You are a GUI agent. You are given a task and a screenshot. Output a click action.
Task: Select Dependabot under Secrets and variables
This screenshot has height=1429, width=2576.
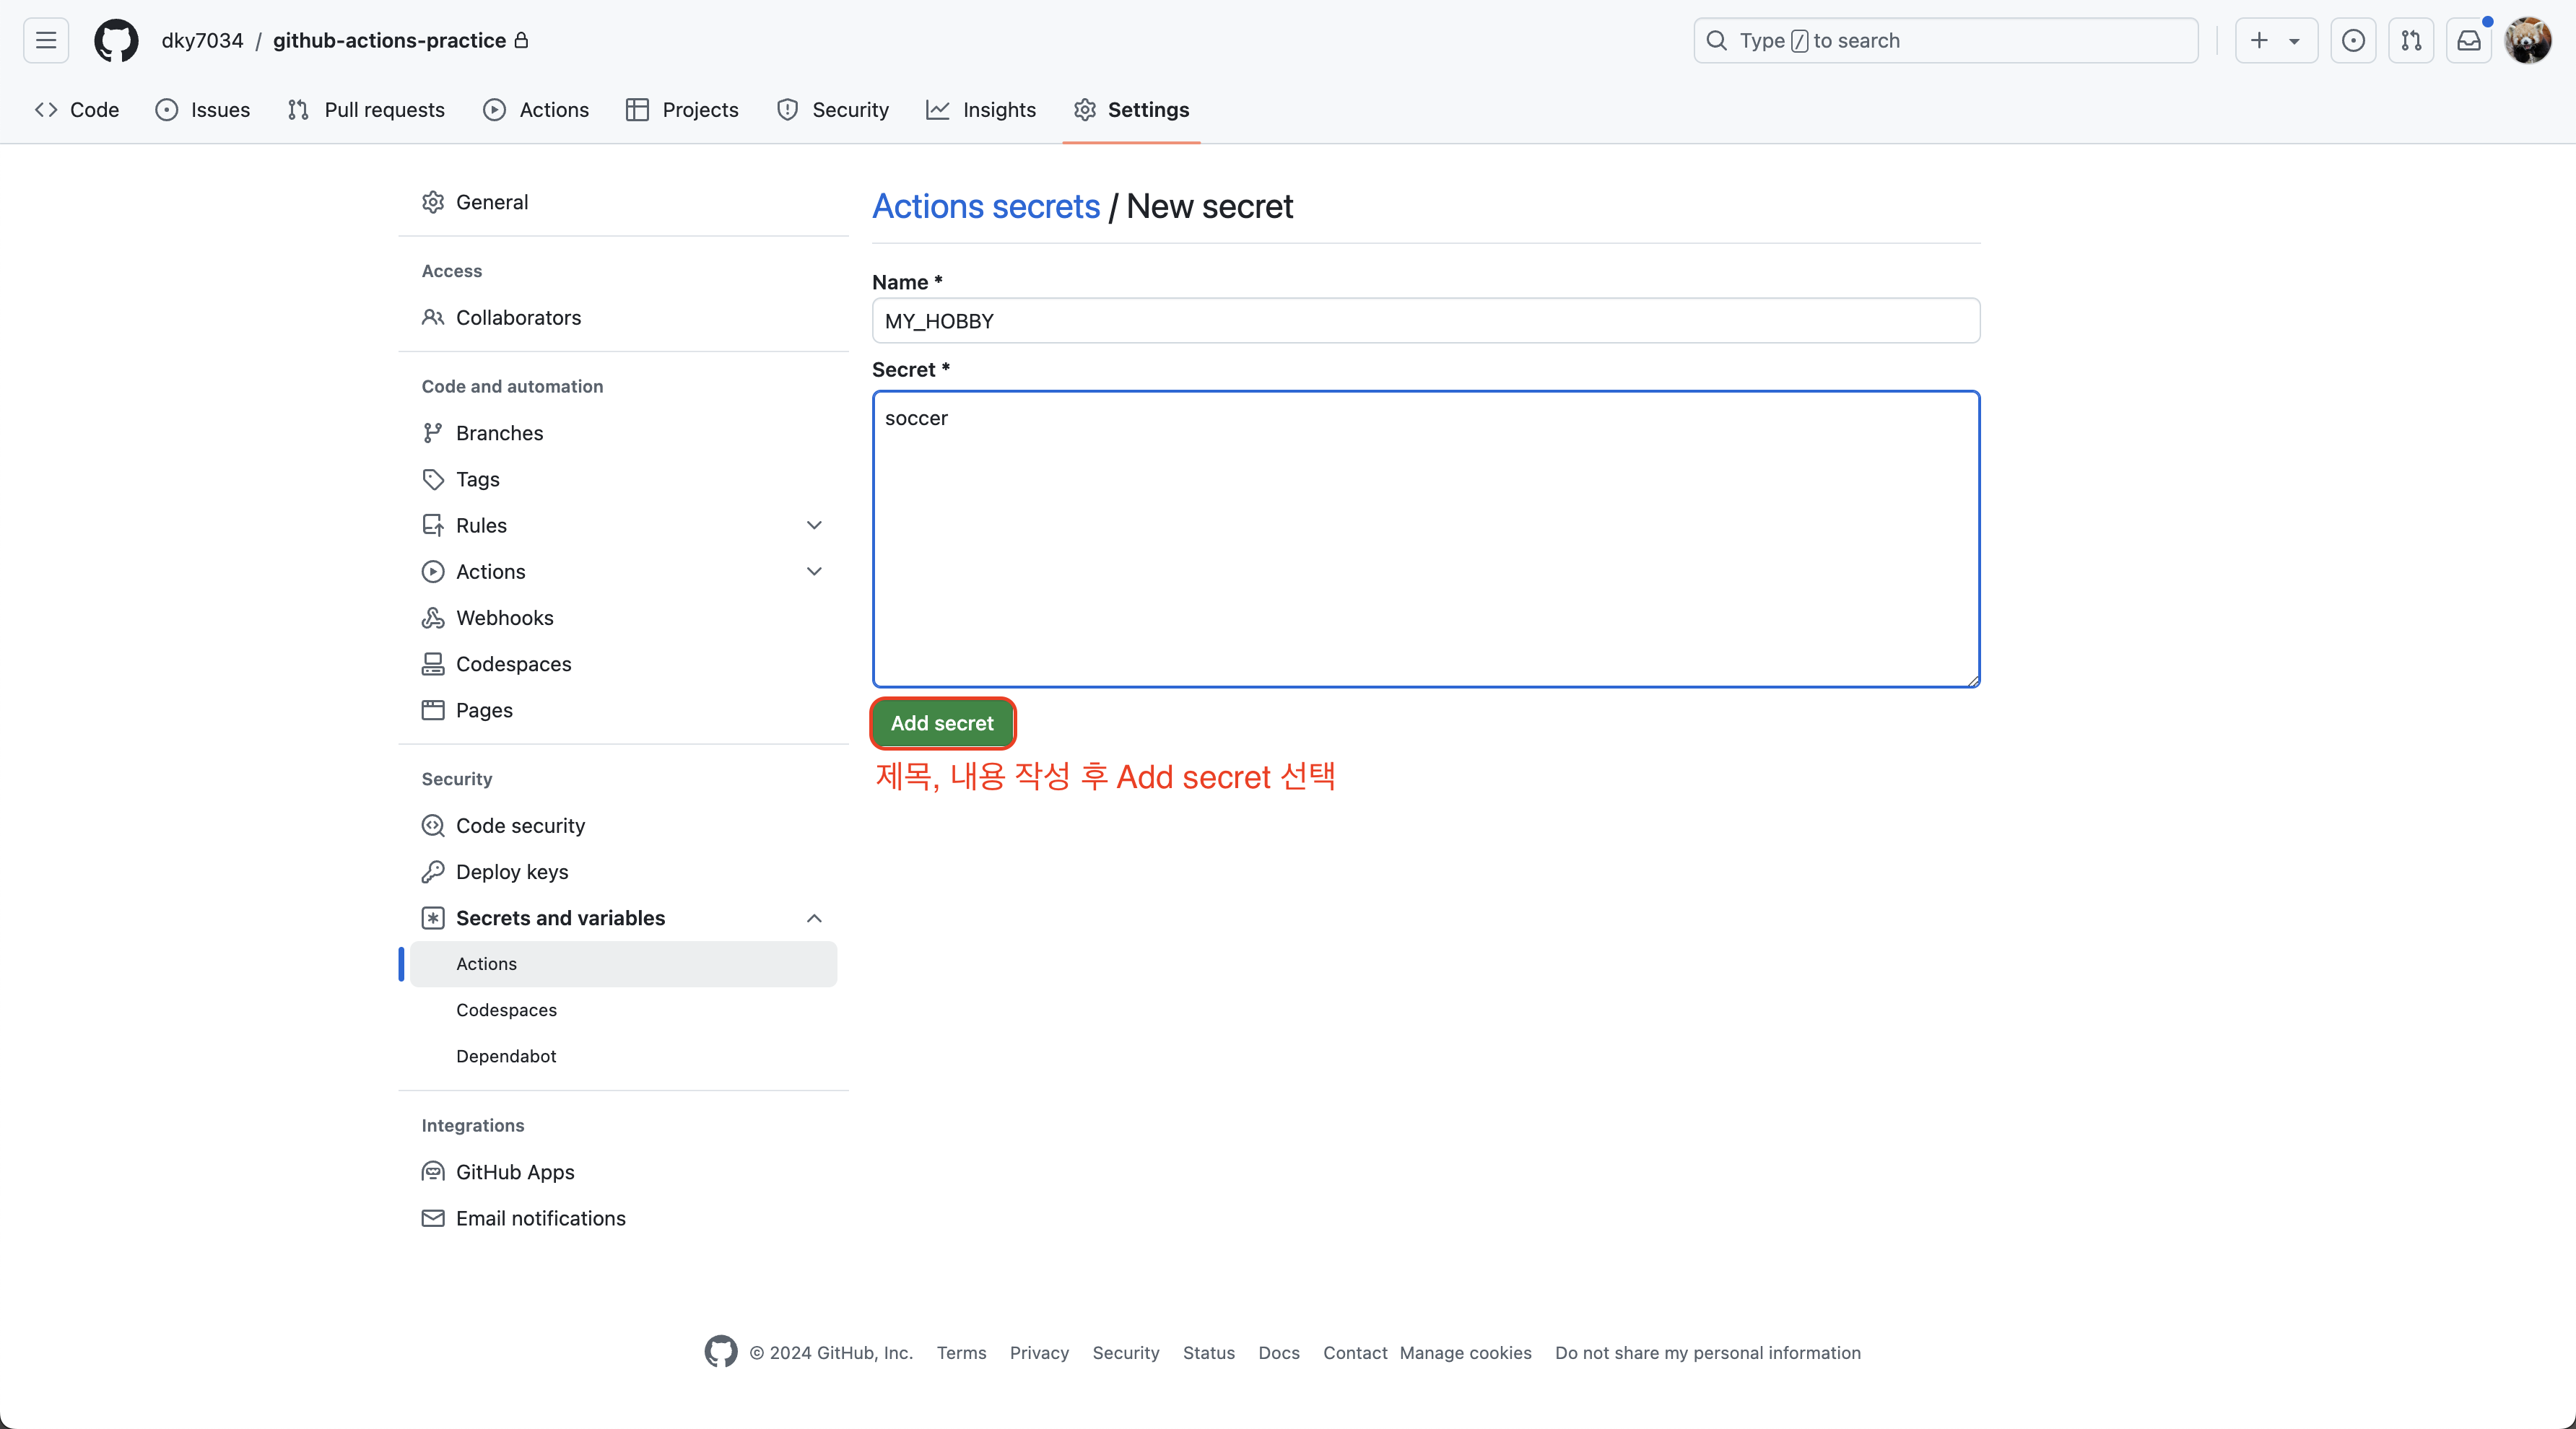click(506, 1057)
